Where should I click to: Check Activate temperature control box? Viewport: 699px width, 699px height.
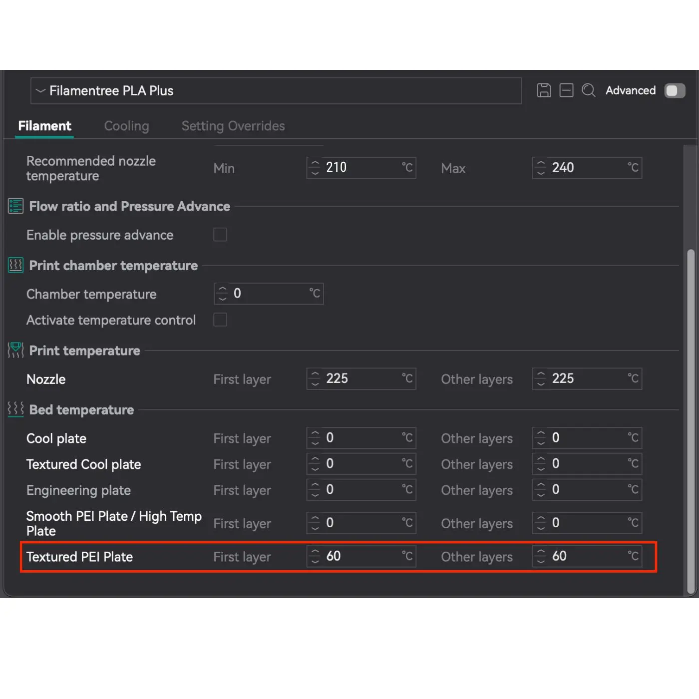[x=220, y=320]
